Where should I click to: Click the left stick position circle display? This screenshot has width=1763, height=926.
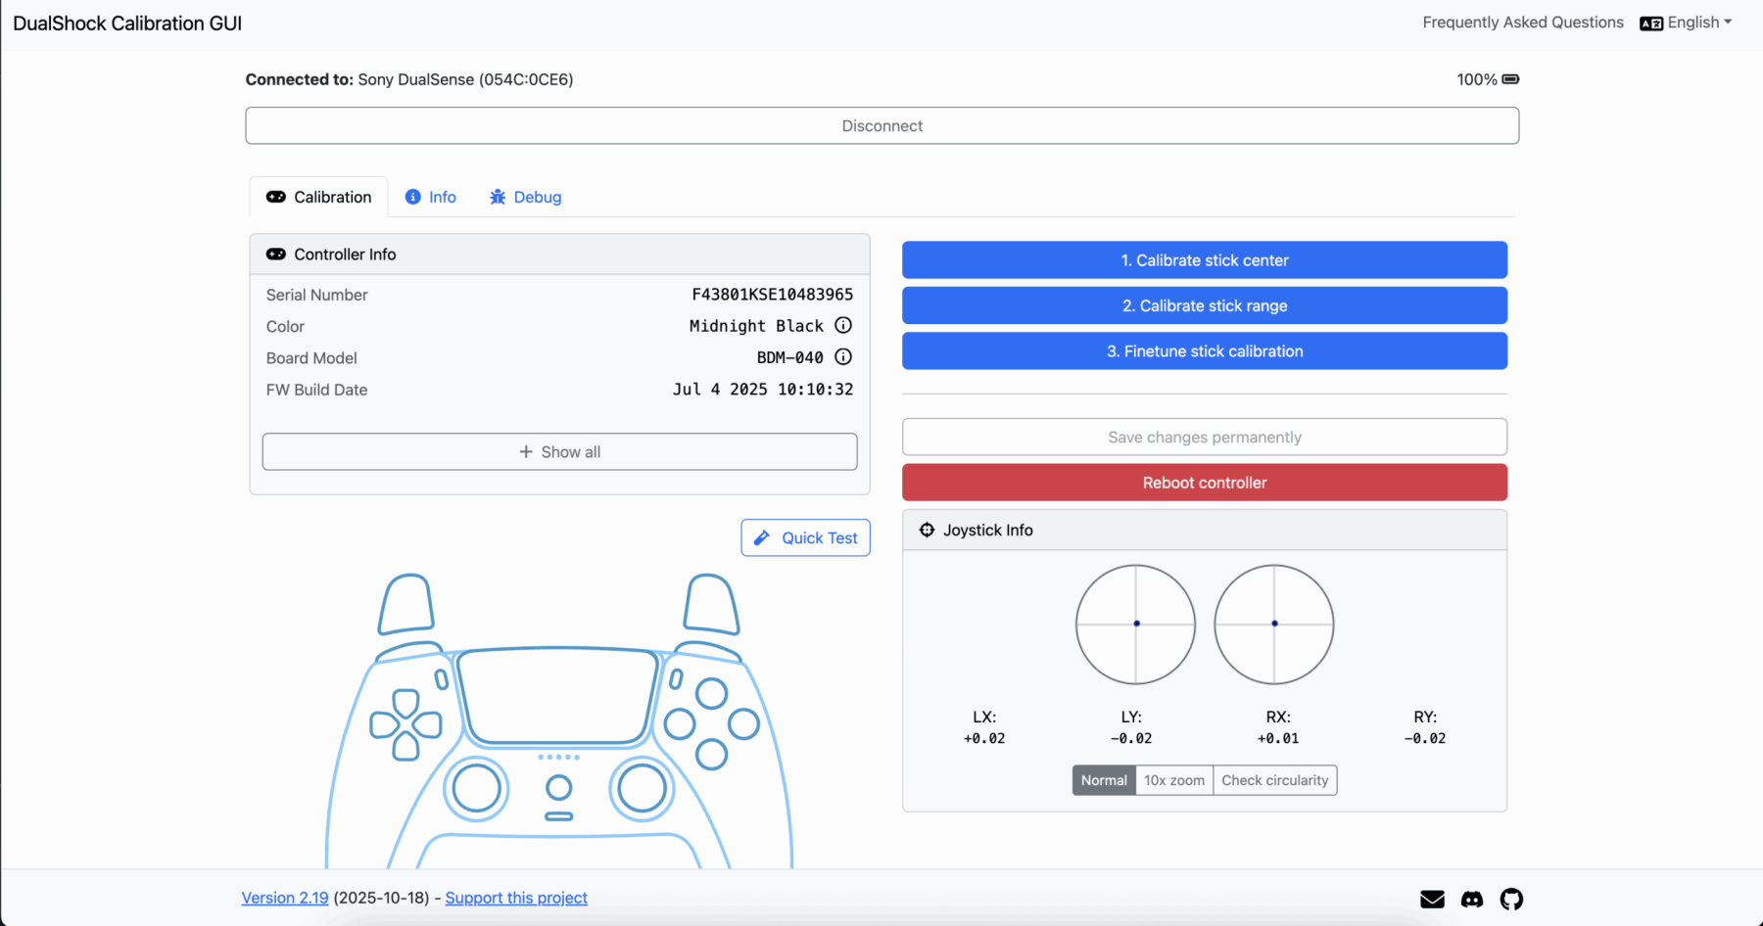tap(1135, 625)
